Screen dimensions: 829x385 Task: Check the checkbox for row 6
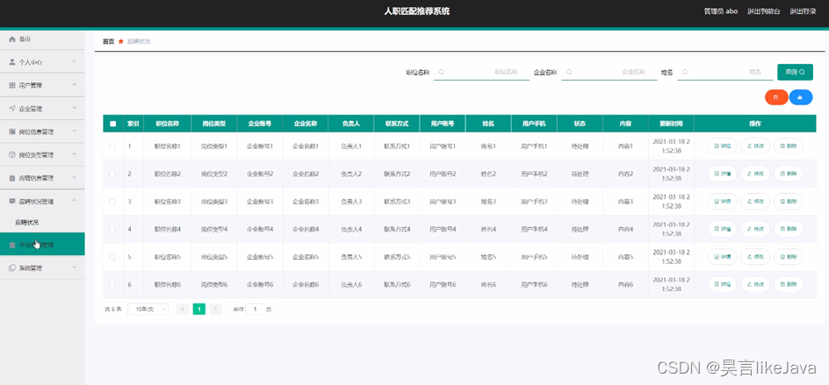click(112, 285)
